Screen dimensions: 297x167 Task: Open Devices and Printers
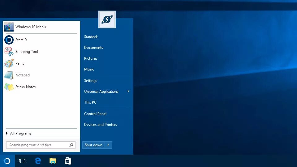pyautogui.click(x=101, y=125)
